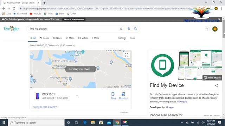Viewport: 225px width, 126px height.
Task: Submit search with the magnifier icon
Action: click(135, 29)
